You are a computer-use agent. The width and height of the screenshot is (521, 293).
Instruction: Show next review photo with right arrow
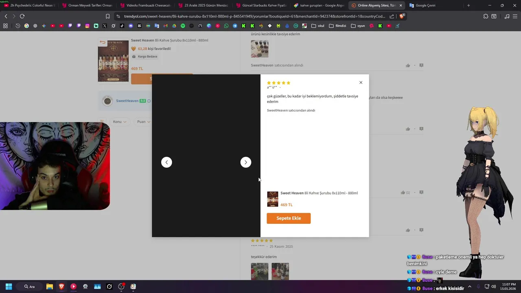click(x=246, y=162)
